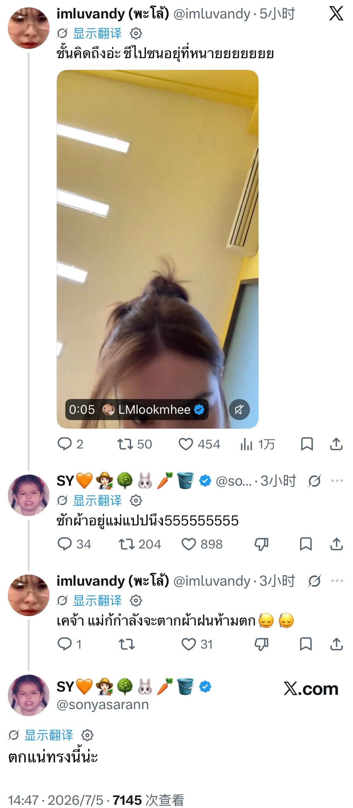The width and height of the screenshot is (353, 808).
Task: Like the first tweet with 454 likes
Action: (x=199, y=444)
